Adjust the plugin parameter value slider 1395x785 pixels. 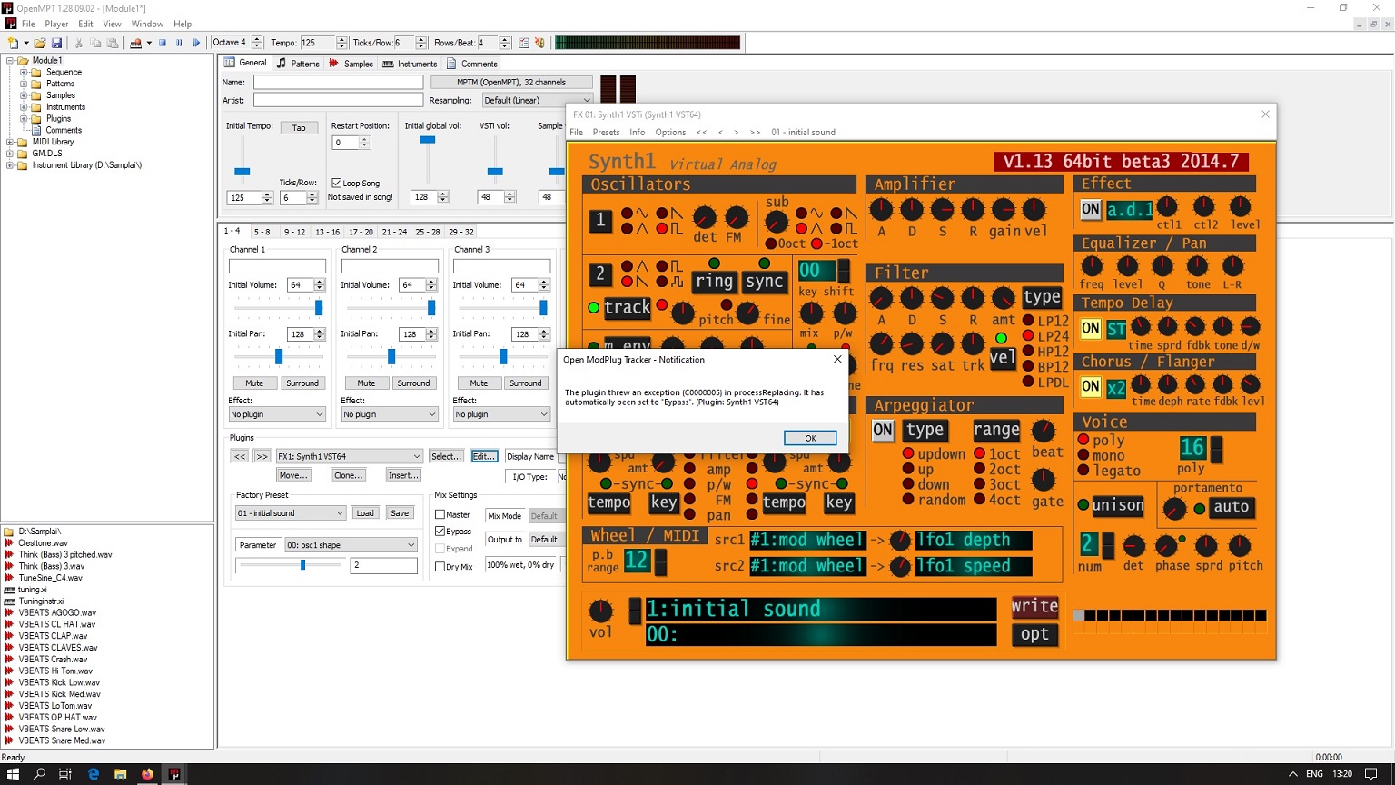[302, 565]
